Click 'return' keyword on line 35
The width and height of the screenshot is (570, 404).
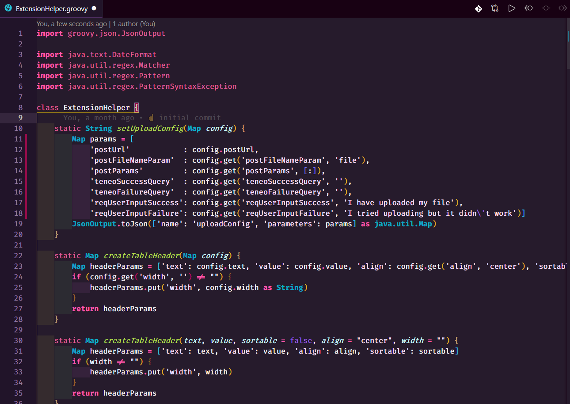85,393
